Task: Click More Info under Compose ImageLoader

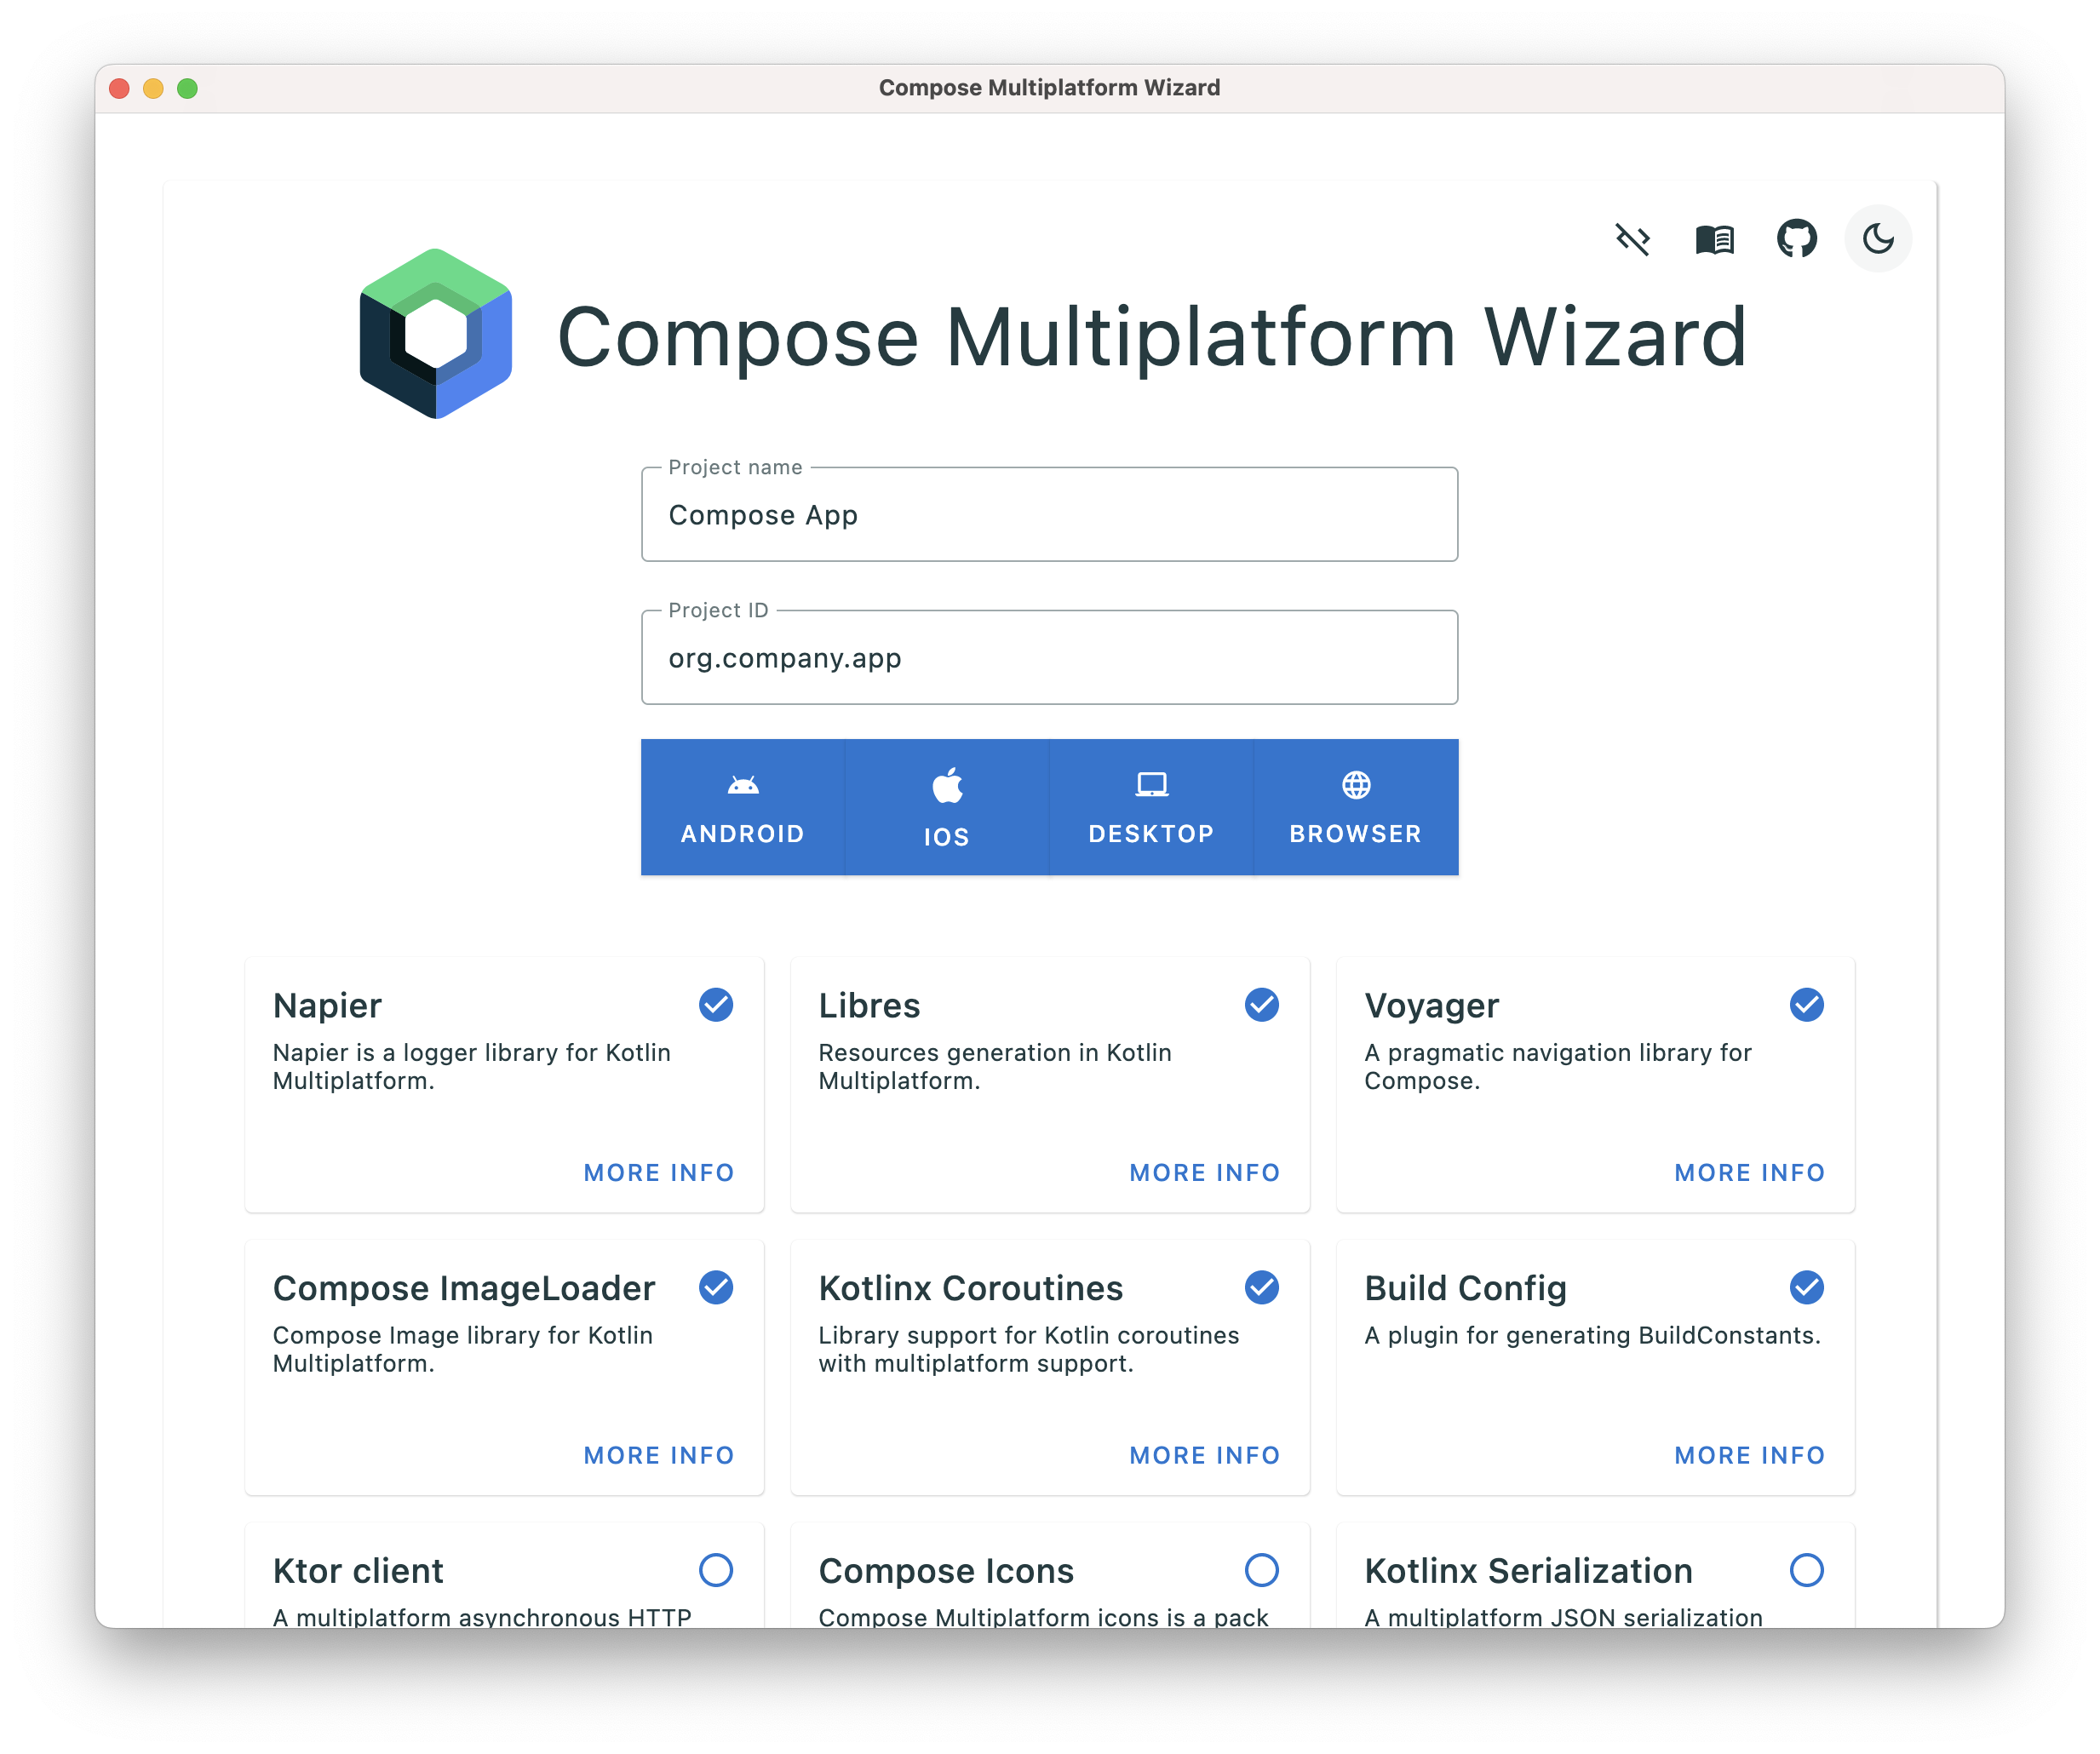Action: [x=659, y=1455]
